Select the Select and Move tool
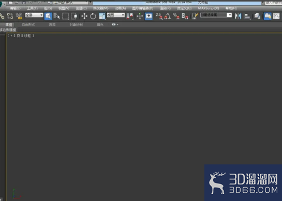Image resolution: width=282 pixels, height=201 pixels. click(x=84, y=16)
